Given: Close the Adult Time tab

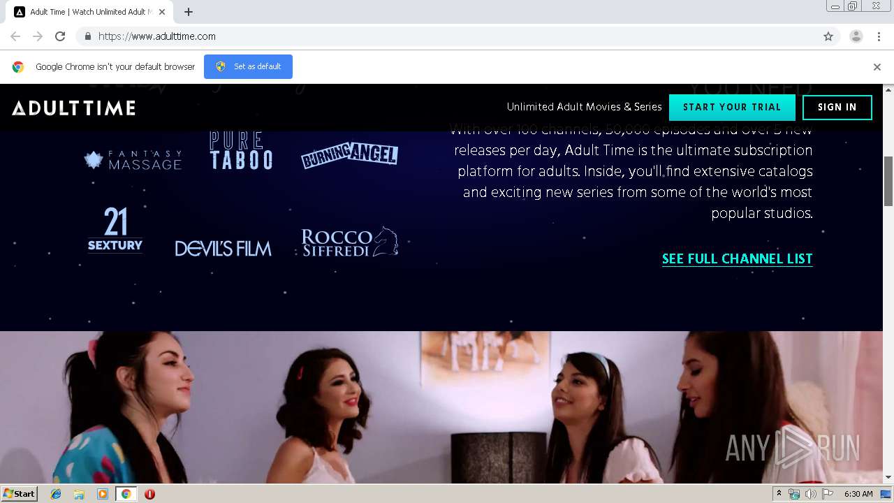Looking at the screenshot, I should [162, 12].
